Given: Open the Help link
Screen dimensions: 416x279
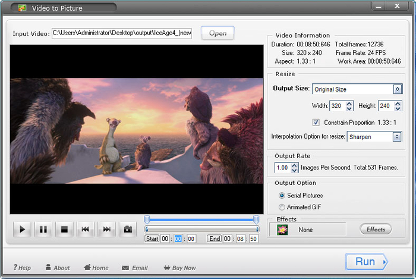Looking at the screenshot, I should coord(22,268).
